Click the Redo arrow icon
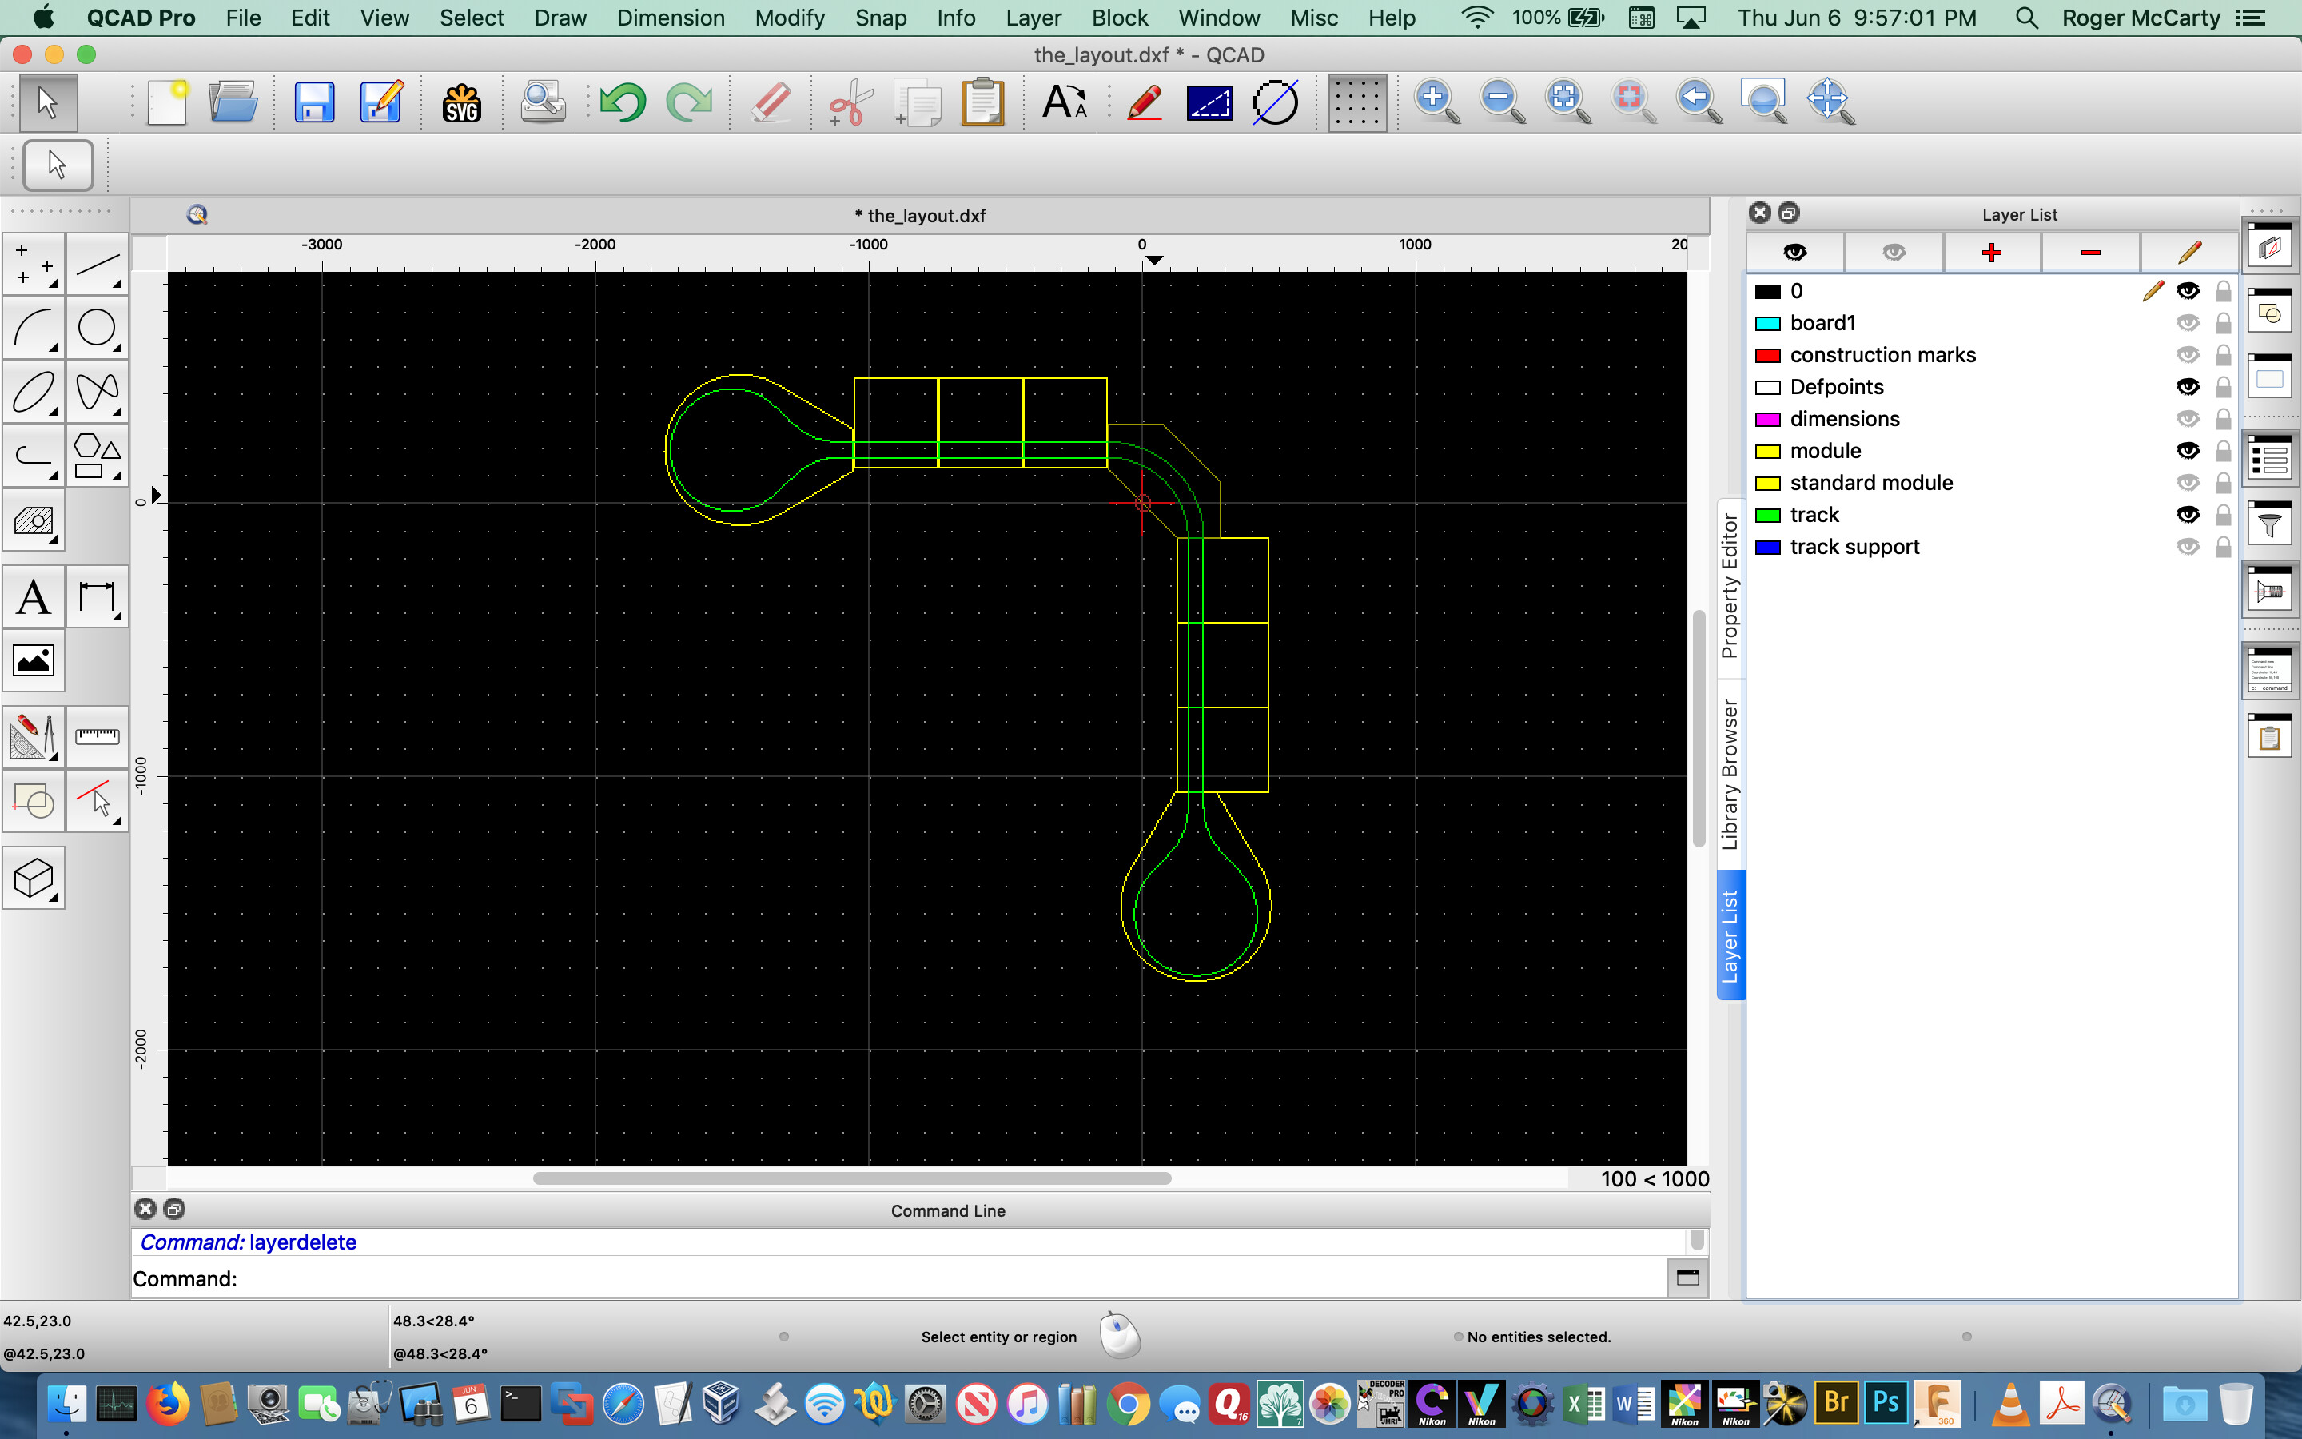This screenshot has width=2302, height=1439. pos(690,102)
